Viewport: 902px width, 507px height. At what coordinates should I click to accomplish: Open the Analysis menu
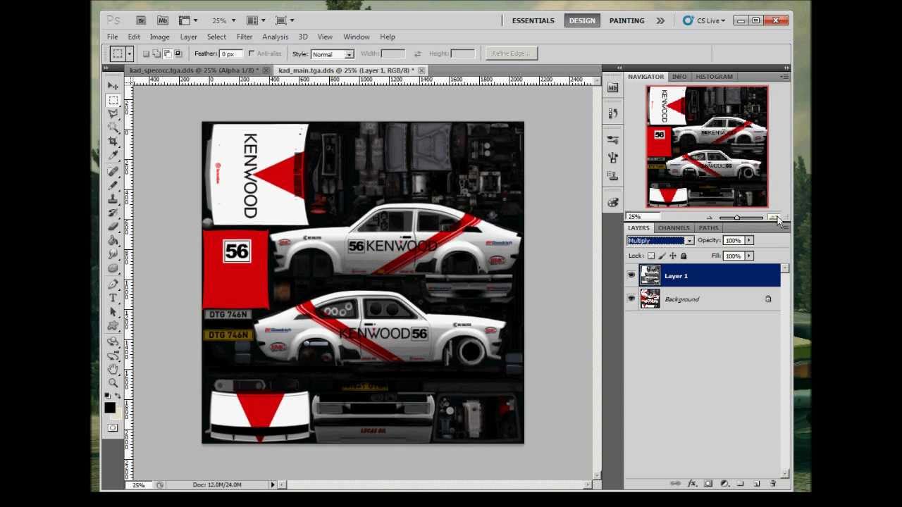pos(276,37)
